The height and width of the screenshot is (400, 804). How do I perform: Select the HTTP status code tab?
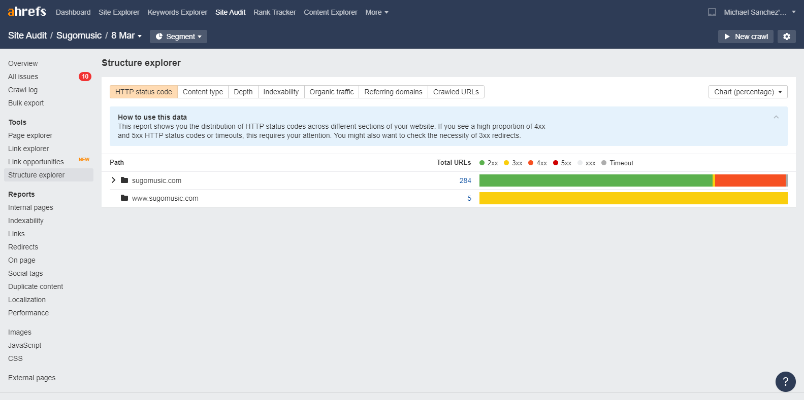coord(144,92)
